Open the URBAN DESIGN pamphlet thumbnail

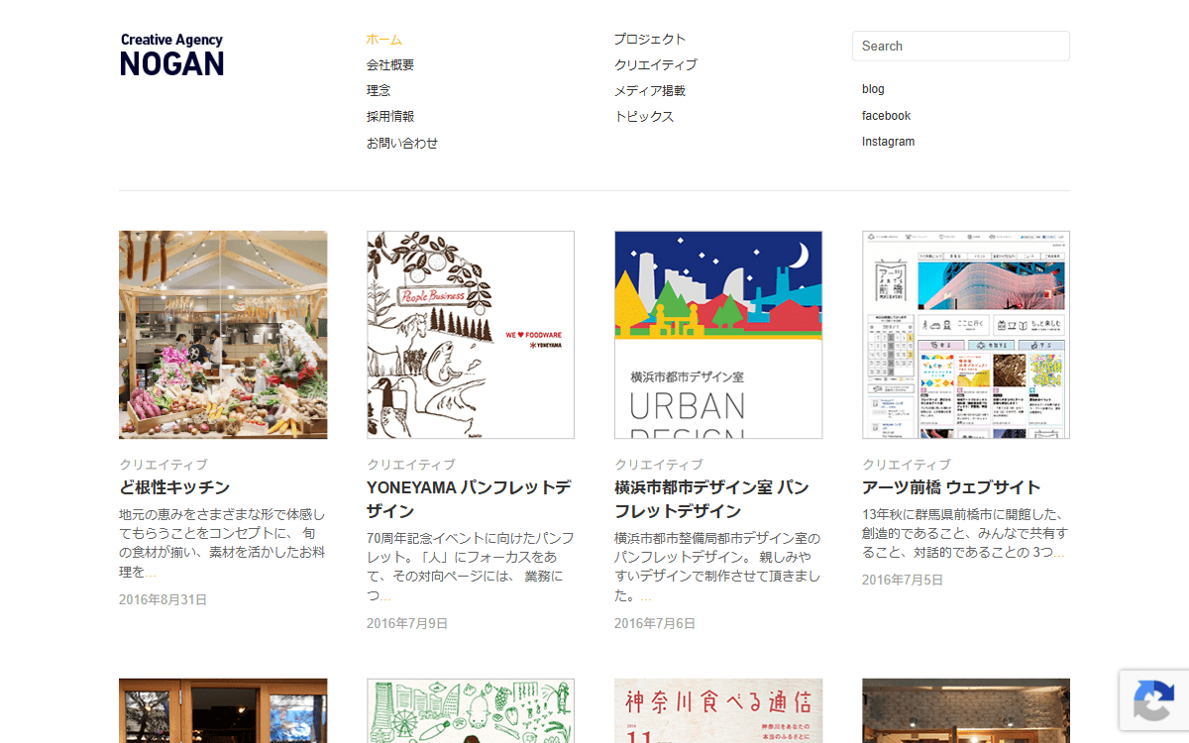718,335
